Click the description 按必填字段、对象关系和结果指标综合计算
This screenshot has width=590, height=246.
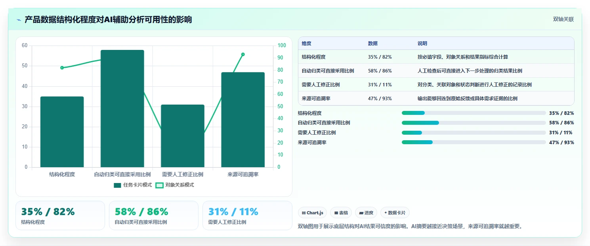463,57
